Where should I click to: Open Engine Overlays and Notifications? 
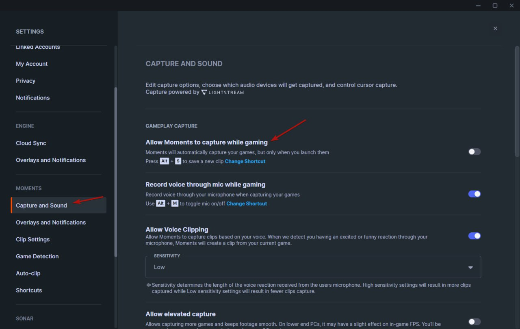click(51, 160)
